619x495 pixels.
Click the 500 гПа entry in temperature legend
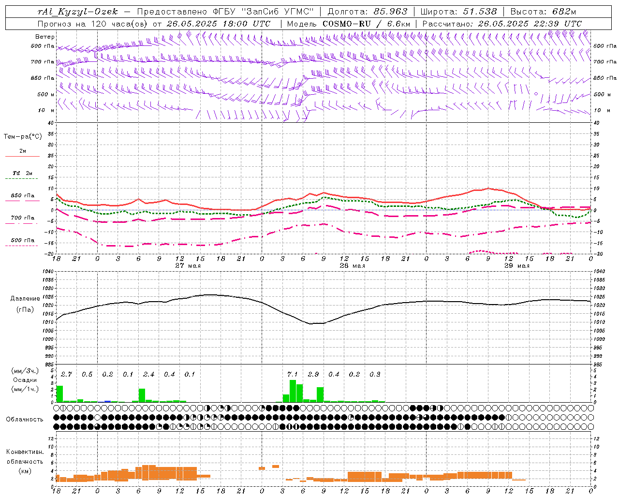23,240
